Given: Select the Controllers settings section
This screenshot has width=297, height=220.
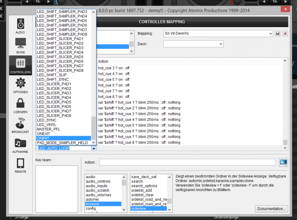Looking at the screenshot, I should click(x=20, y=66).
